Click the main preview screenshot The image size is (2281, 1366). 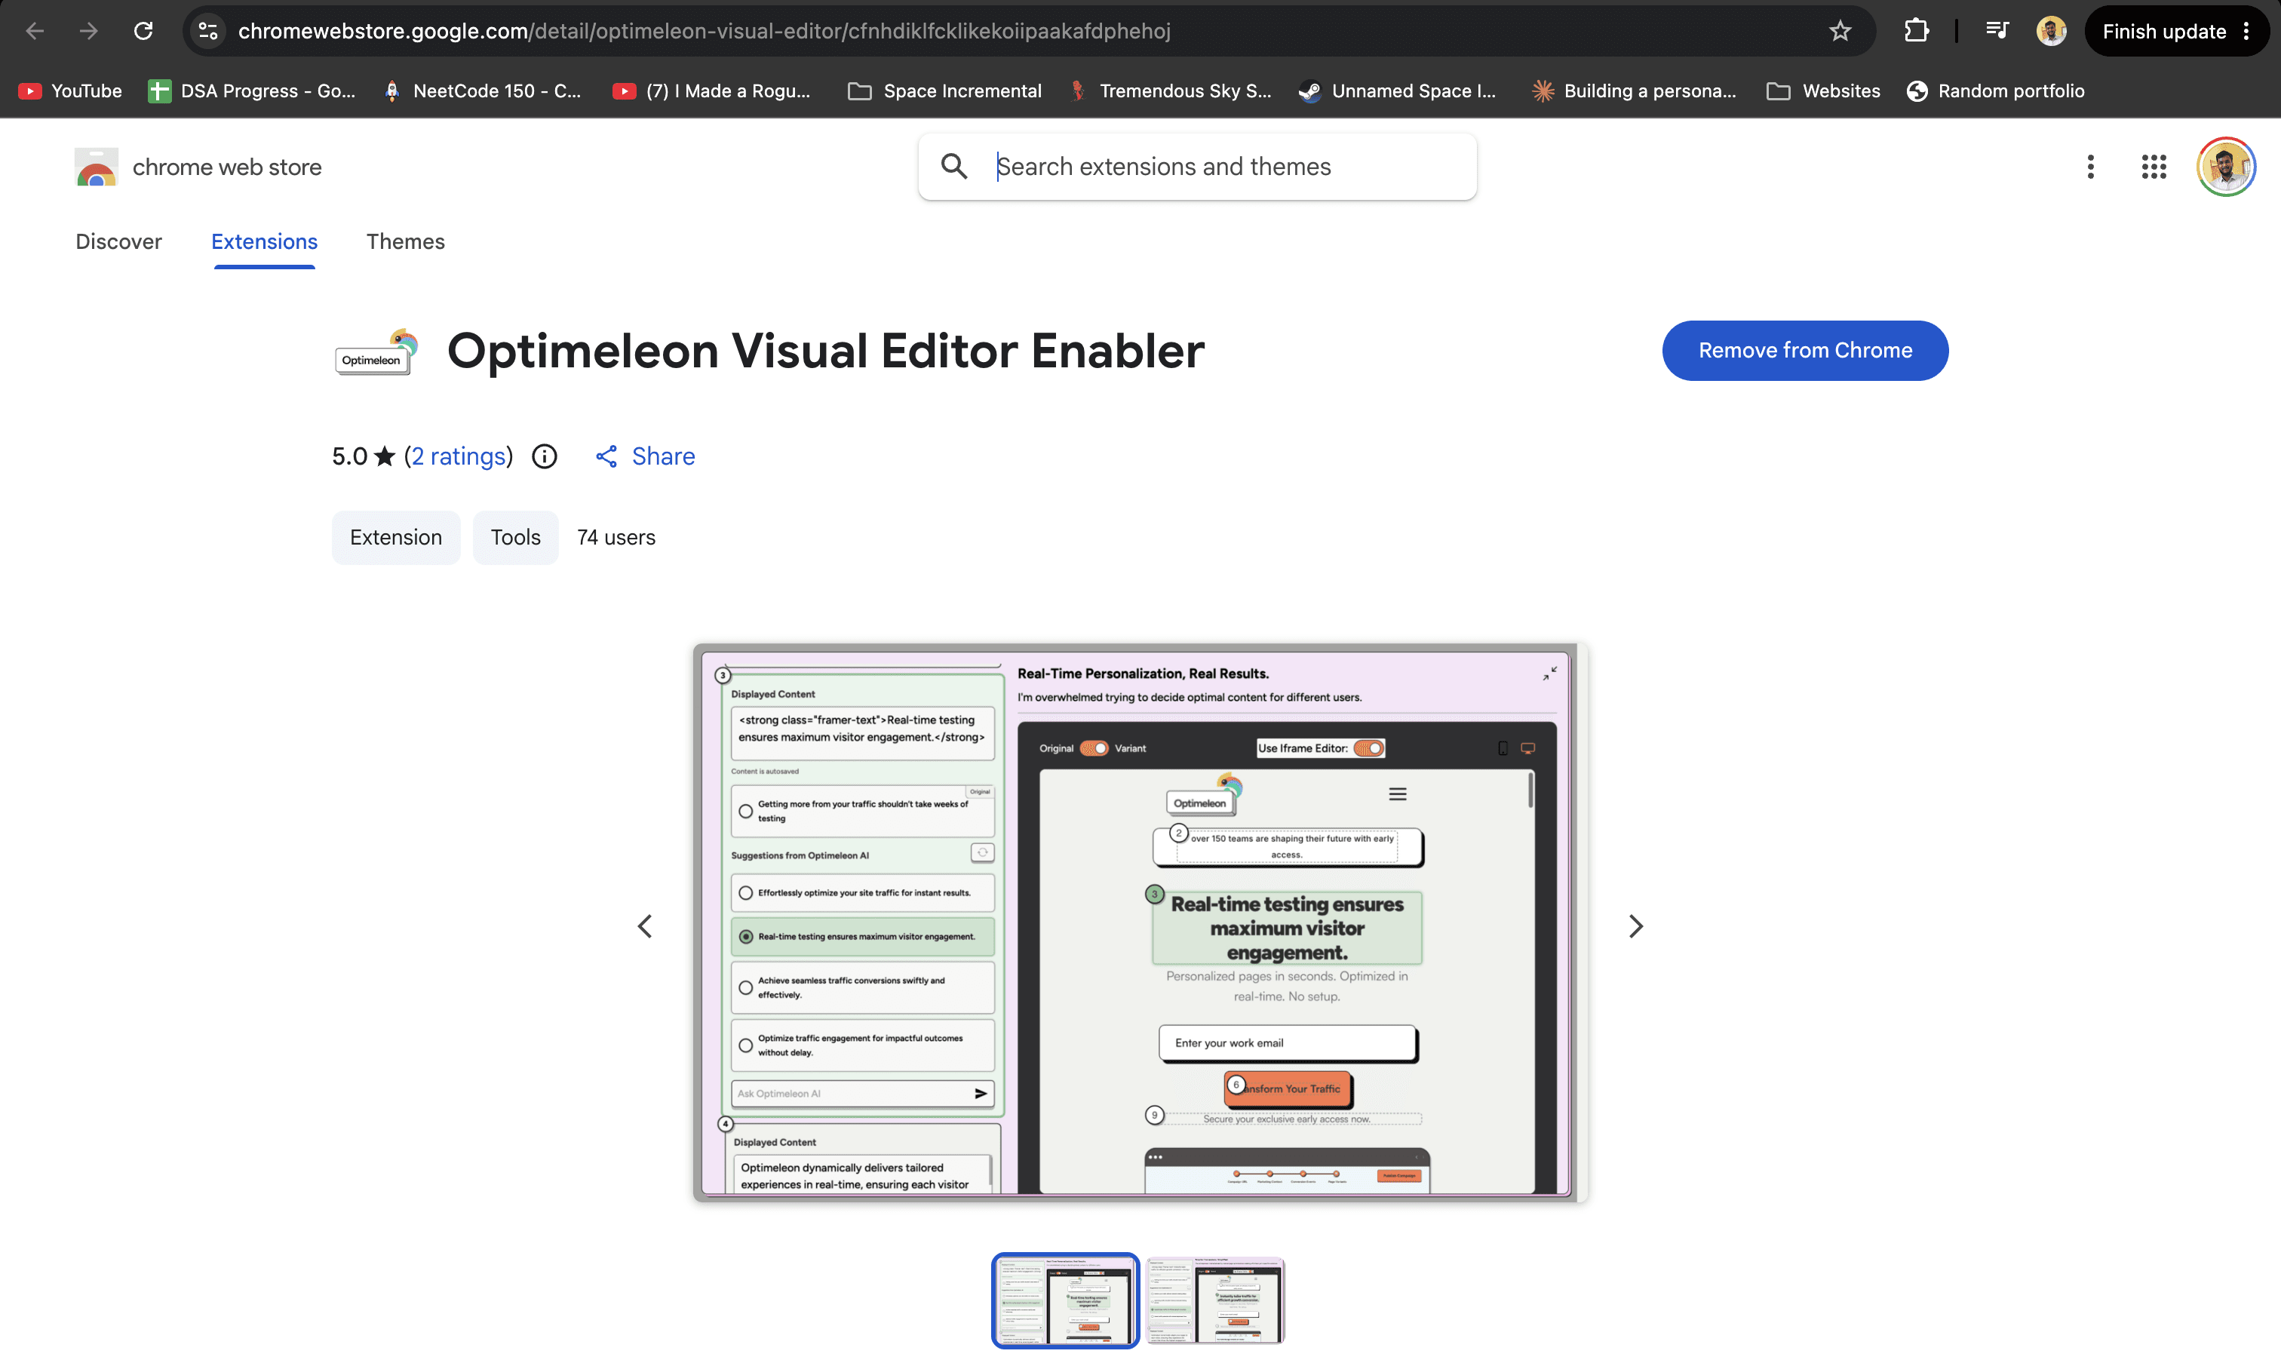1140,922
